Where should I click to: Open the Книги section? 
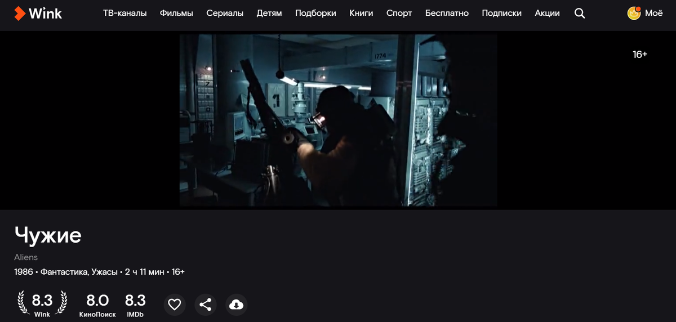[x=361, y=13]
